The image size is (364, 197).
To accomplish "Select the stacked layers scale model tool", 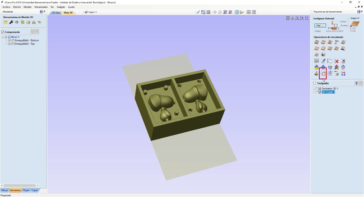I will pyautogui.click(x=34, y=22).
